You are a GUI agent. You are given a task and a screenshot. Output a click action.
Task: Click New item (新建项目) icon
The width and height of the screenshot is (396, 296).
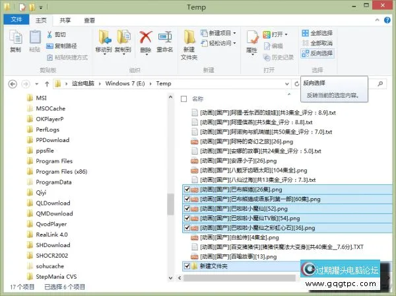(x=204, y=33)
